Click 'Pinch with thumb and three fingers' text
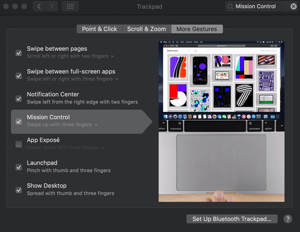Viewport: 300px width, 232px height. click(68, 171)
